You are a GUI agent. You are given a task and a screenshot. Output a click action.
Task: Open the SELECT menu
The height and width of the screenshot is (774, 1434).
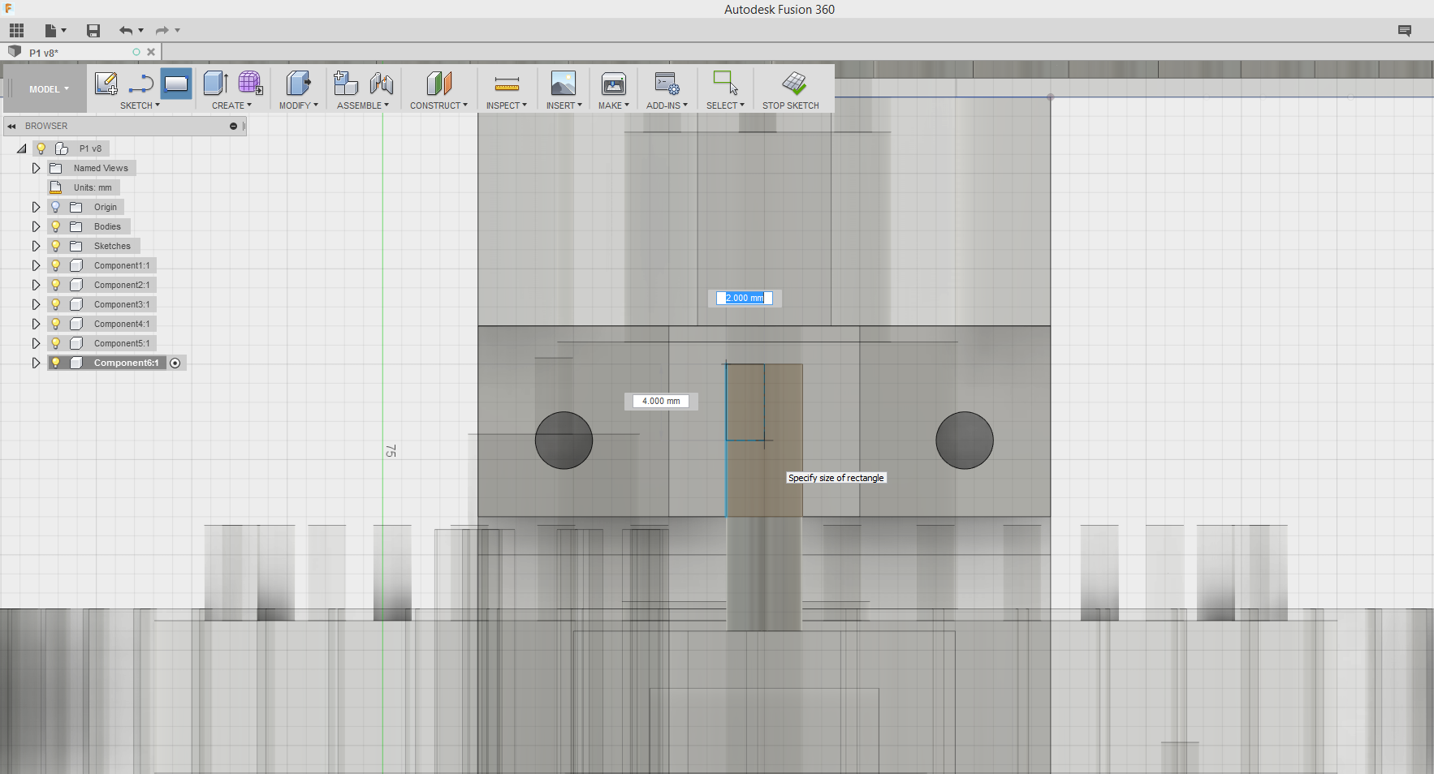pos(725,105)
